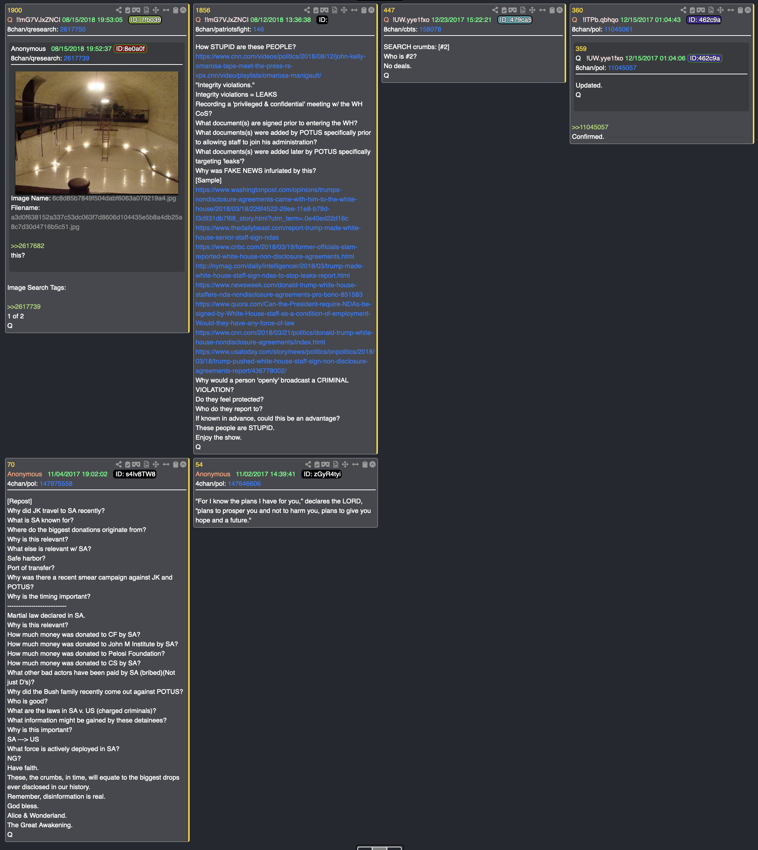Viewport: 758px width, 850px height.
Task: Click green ID: 7fb039 badge
Action: pyautogui.click(x=145, y=19)
